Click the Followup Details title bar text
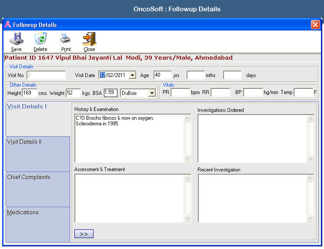This screenshot has height=249, width=324. click(35, 25)
